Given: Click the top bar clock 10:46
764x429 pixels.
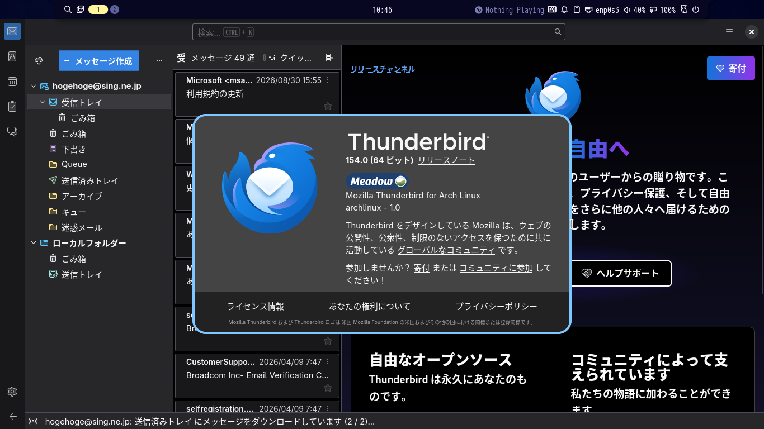Looking at the screenshot, I should coord(382,9).
